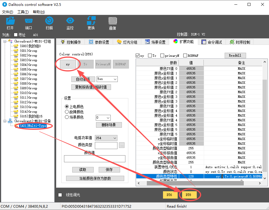Toggle the Tc checkbox above the table
Viewport: 269px width, 210px height.
[x=150, y=56]
